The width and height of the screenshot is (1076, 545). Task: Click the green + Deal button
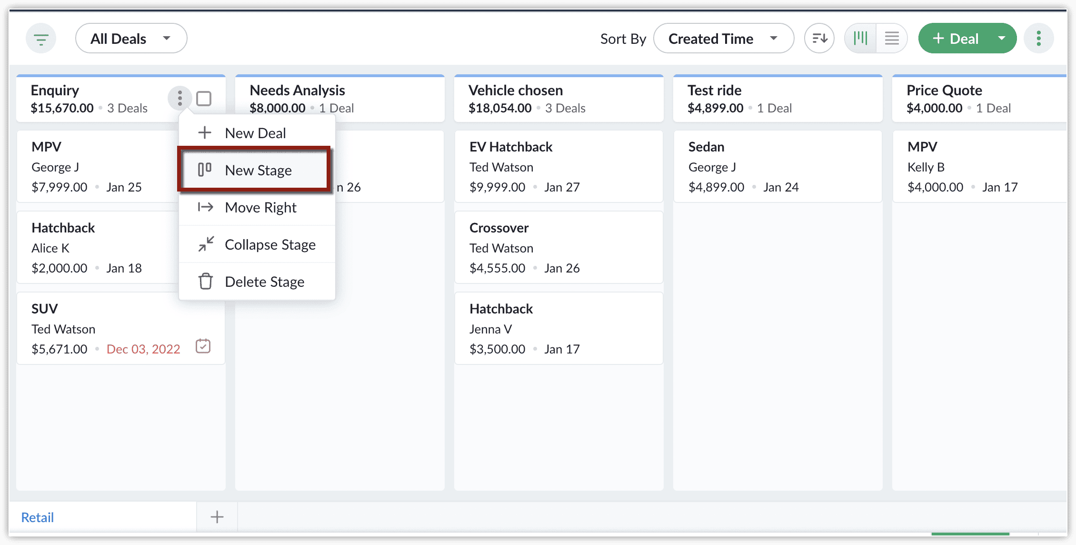[x=955, y=39]
